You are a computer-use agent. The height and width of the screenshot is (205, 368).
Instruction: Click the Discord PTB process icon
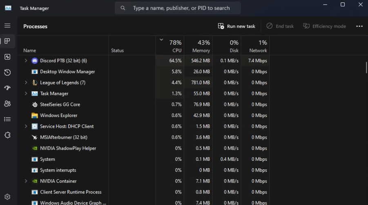coord(34,61)
